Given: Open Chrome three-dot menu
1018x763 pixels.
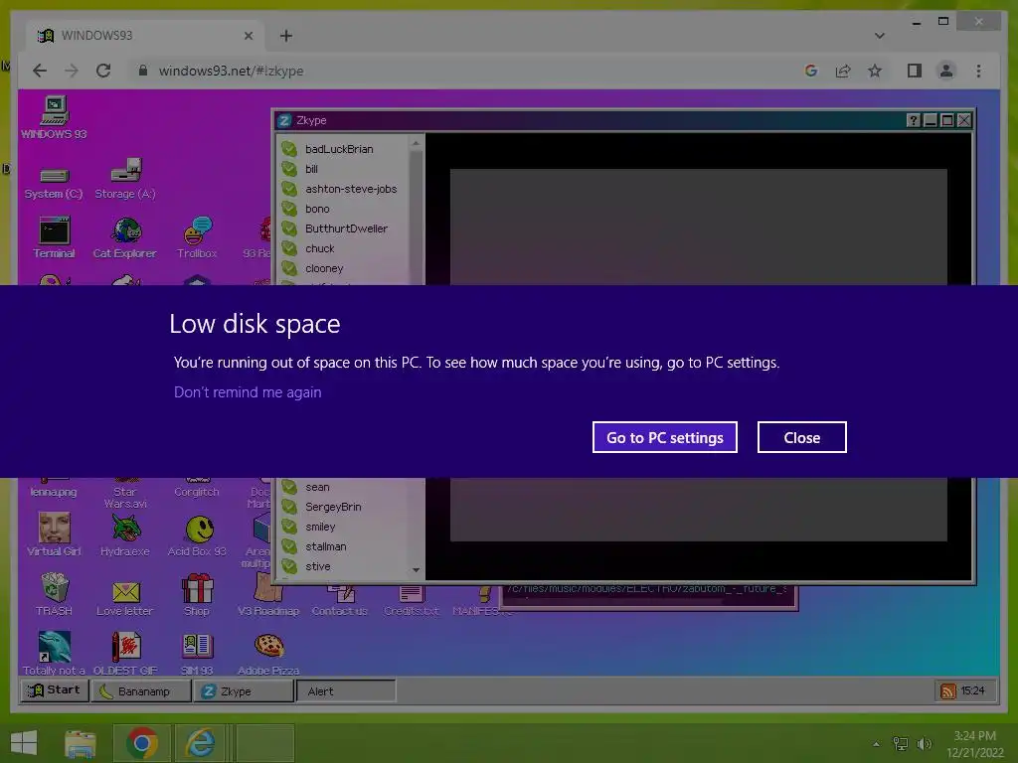Looking at the screenshot, I should (978, 71).
